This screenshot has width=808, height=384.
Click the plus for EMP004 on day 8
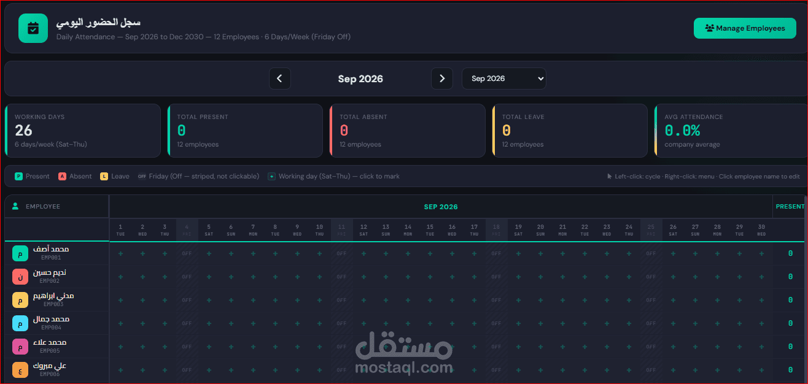click(275, 323)
